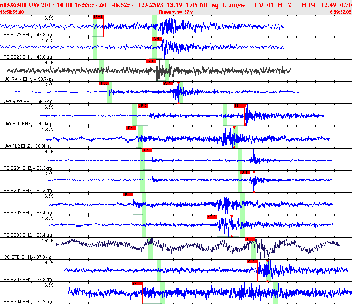Image resolution: width=352 pixels, height=304 pixels.
Task: Click the depth value '13.19' in header
Action: [175, 5]
